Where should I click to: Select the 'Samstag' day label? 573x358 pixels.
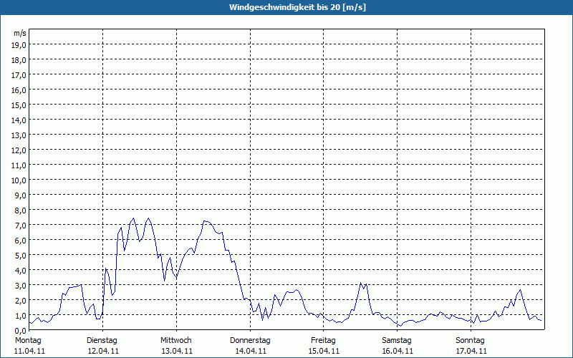tap(397, 341)
